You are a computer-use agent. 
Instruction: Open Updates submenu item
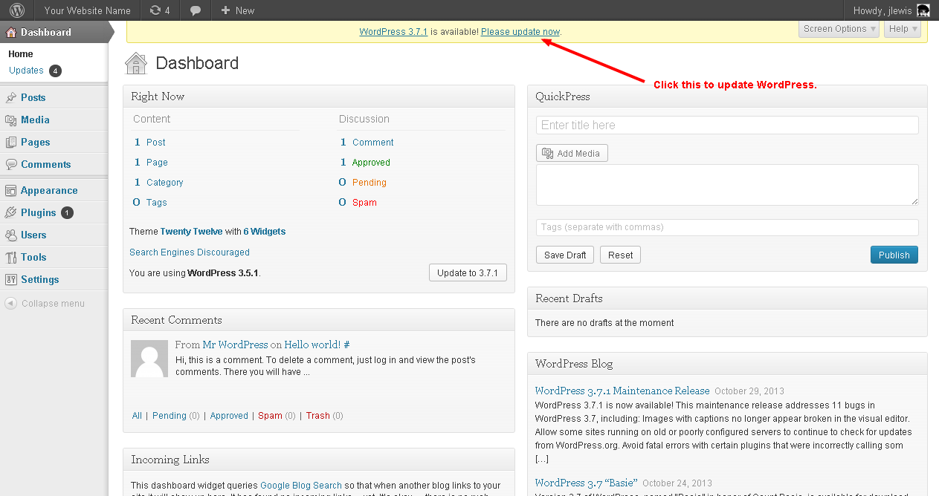(x=26, y=71)
